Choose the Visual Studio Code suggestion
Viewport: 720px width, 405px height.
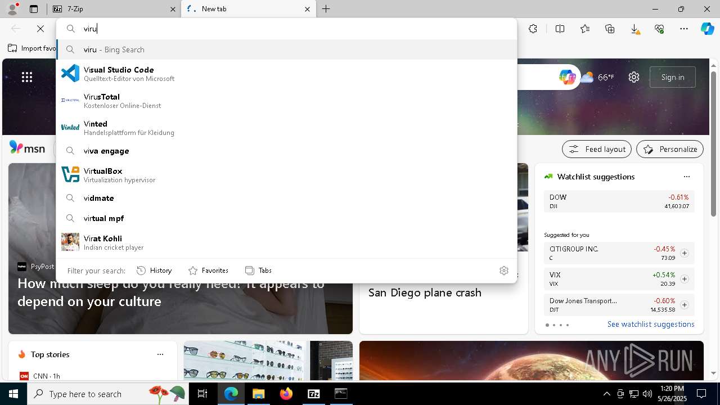coord(286,74)
